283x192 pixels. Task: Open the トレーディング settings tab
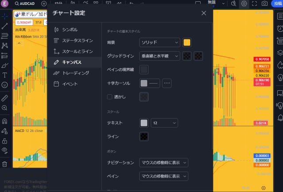tap(75, 73)
